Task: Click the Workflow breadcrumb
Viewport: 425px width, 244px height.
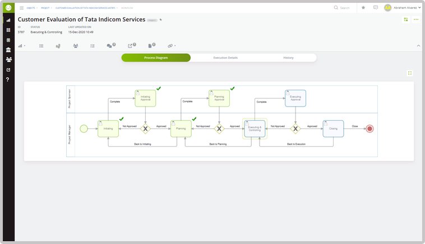Action: tap(127, 8)
